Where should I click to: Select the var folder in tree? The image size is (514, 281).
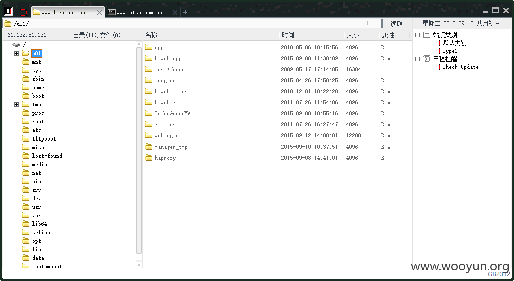point(36,215)
